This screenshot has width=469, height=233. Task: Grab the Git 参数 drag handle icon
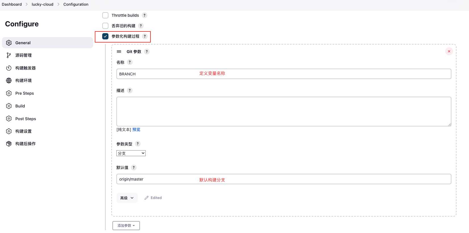[119, 52]
